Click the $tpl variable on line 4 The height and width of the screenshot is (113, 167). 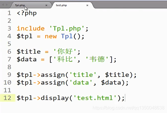24,37
